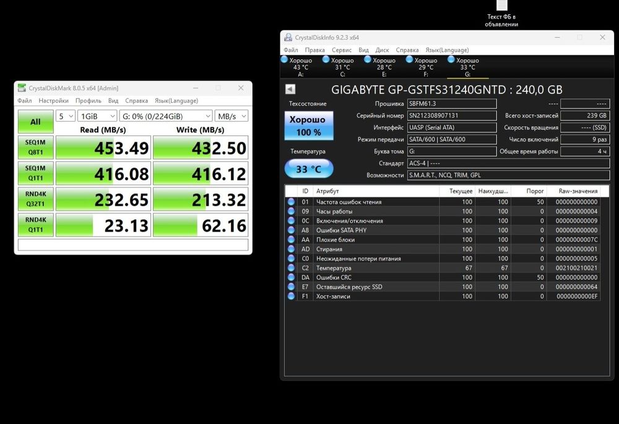Click the blue status dot for attribute AD
This screenshot has width=619, height=424.
292,249
